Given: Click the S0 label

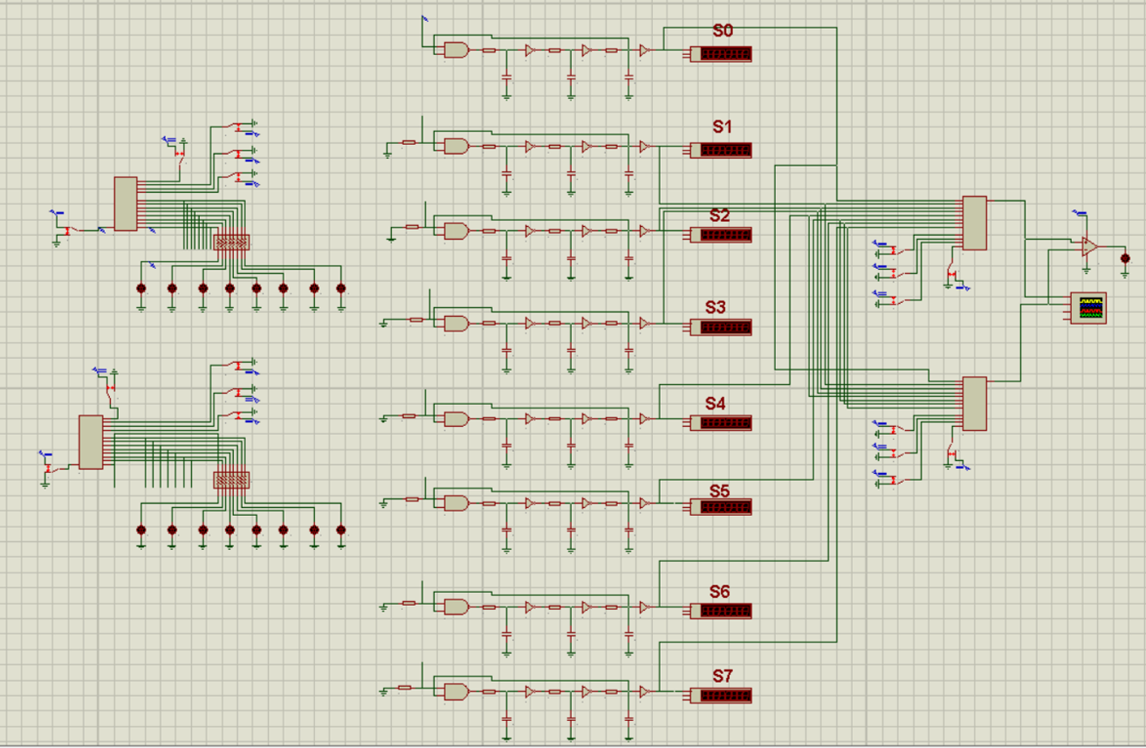Looking at the screenshot, I should [x=723, y=31].
